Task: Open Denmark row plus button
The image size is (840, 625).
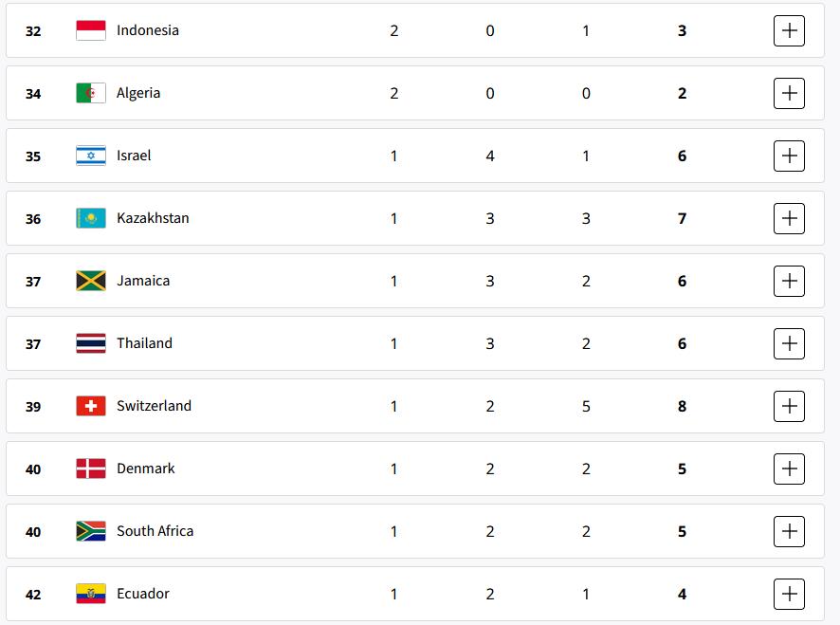Action: 789,469
